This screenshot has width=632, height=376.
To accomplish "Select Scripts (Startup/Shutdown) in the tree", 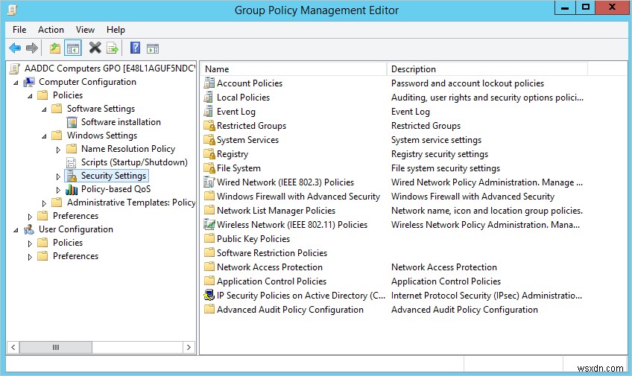I will point(133,162).
